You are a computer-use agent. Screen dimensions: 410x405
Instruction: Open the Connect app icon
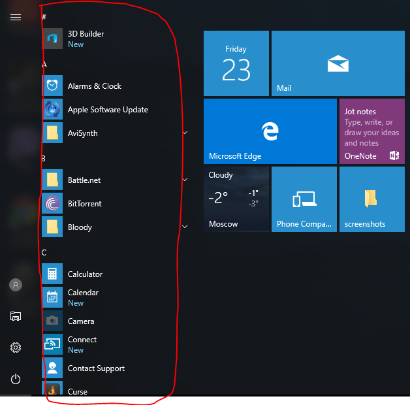click(52, 344)
